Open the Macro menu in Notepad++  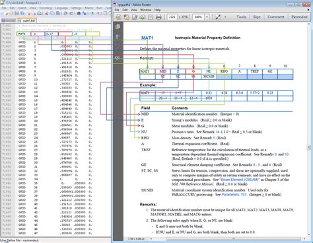(x=89, y=8)
